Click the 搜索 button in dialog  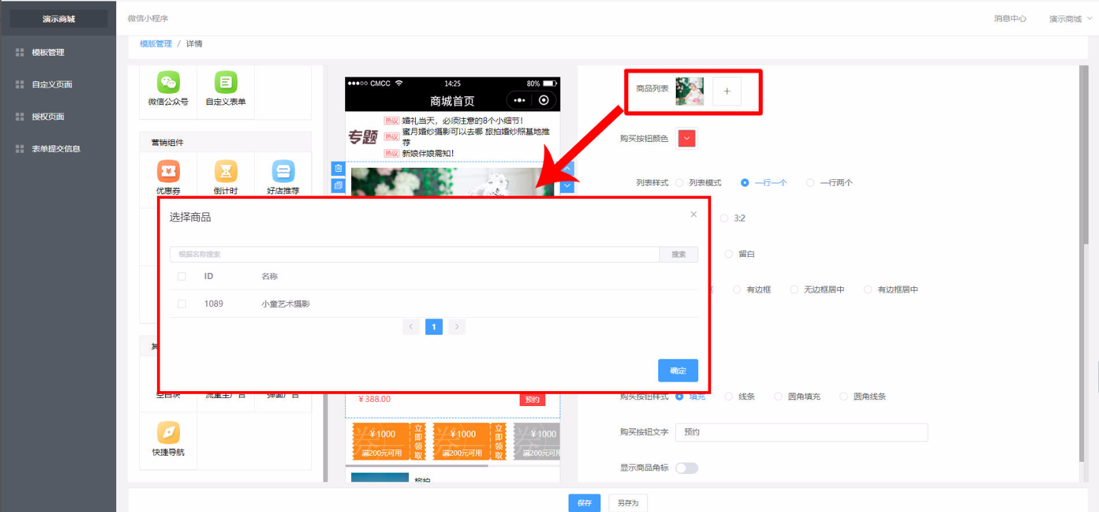(679, 255)
